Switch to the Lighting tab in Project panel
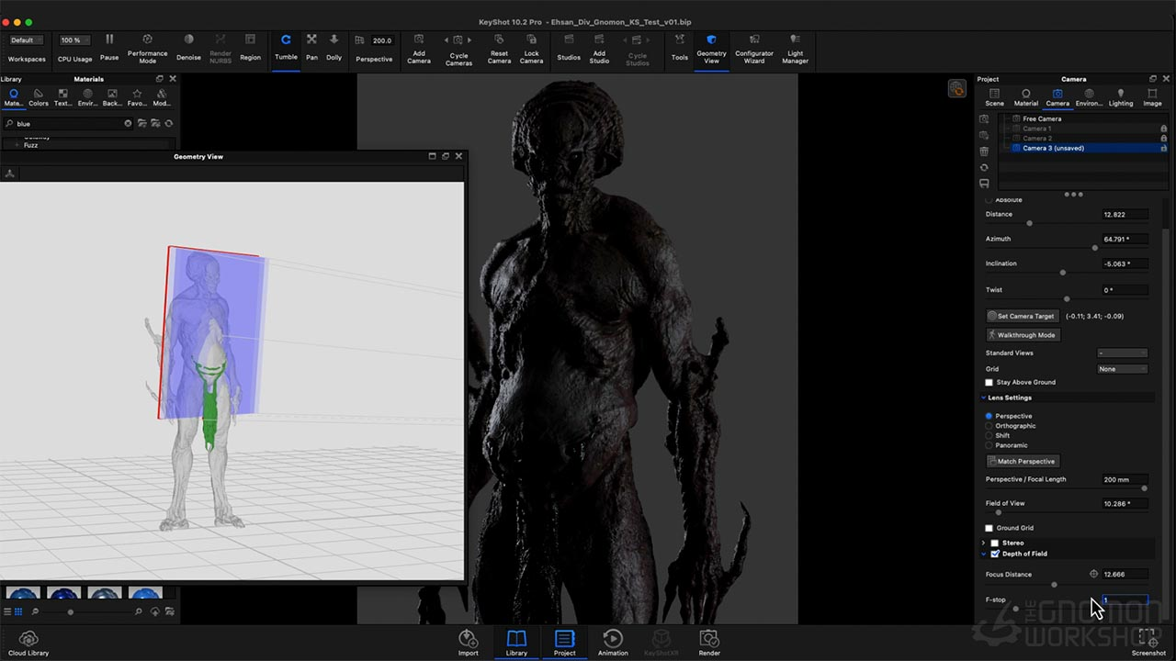The image size is (1176, 661). click(1120, 95)
